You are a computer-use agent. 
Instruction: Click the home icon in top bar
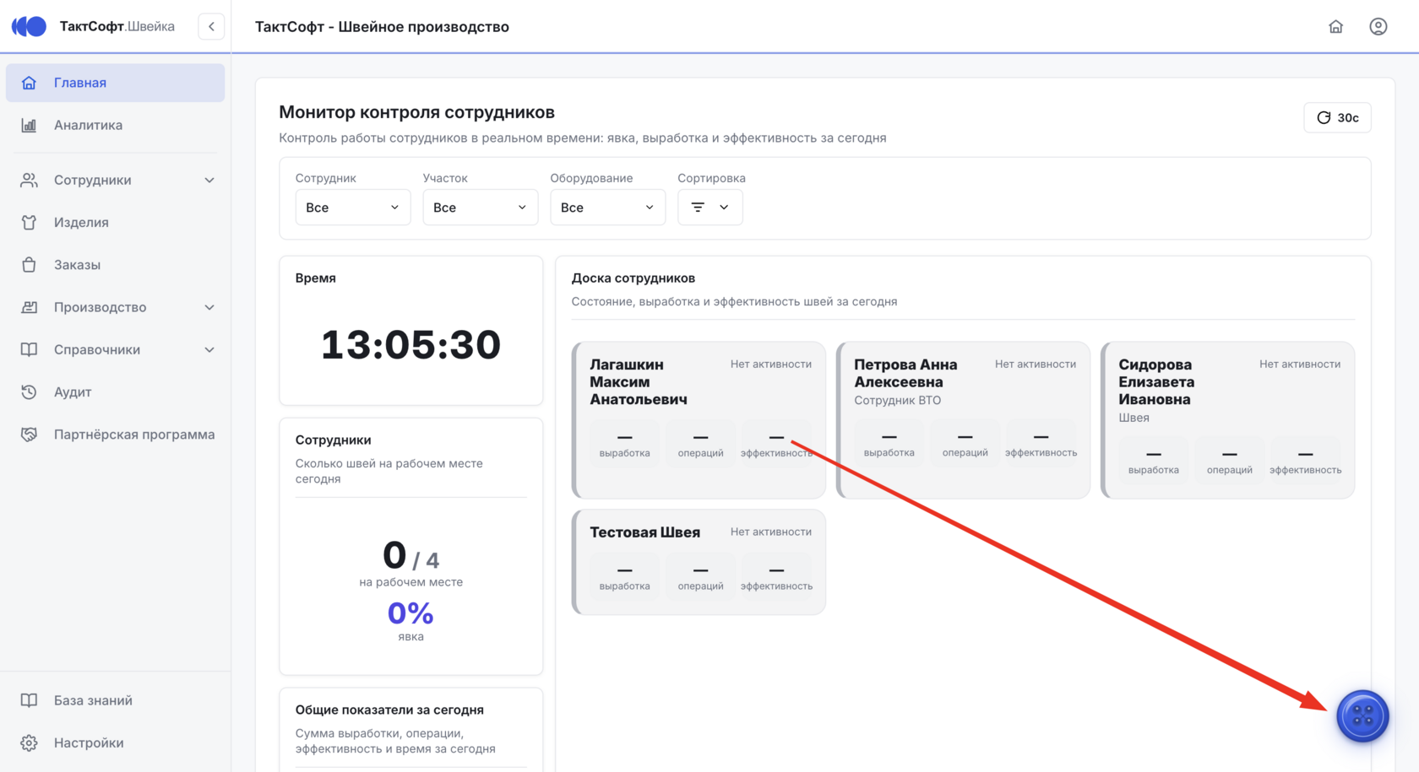coord(1335,26)
